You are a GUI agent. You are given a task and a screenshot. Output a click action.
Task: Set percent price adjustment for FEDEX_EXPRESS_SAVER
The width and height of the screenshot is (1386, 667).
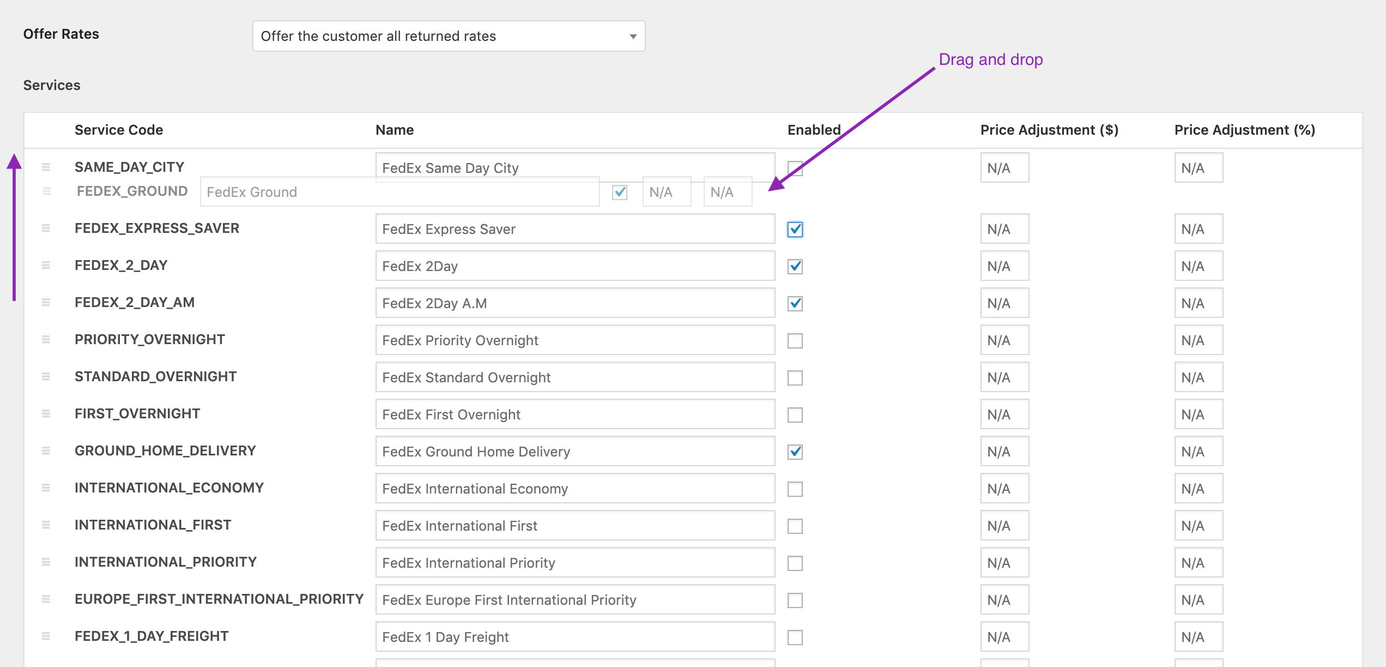1199,229
